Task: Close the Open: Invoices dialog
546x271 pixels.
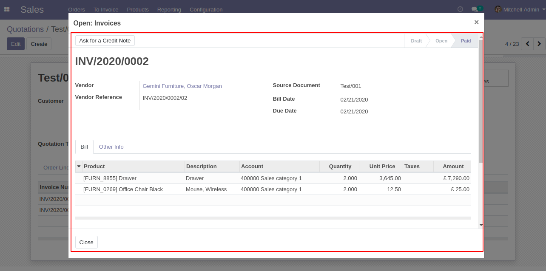Action: point(476,22)
